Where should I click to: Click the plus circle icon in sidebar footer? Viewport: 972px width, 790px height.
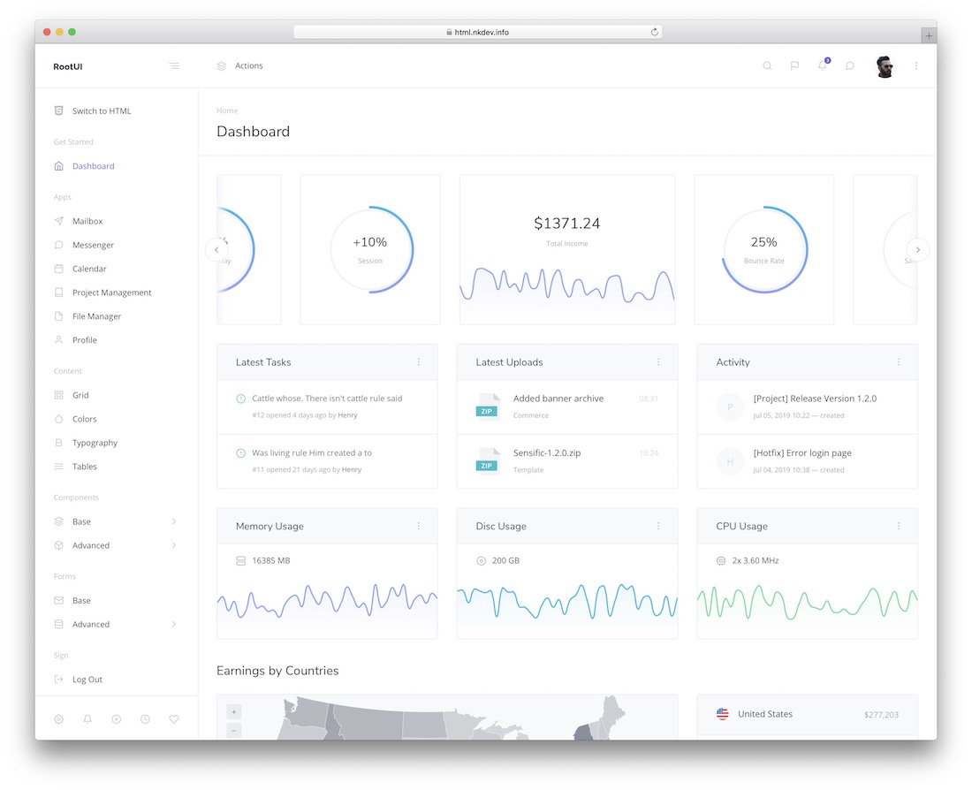click(117, 719)
